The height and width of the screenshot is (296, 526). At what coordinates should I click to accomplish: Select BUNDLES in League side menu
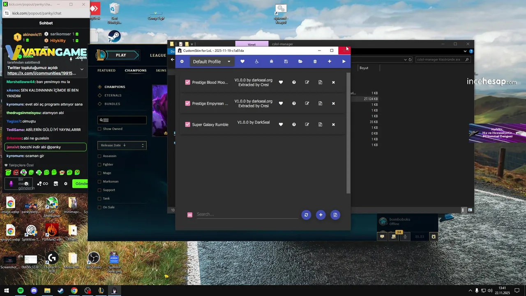click(x=112, y=104)
